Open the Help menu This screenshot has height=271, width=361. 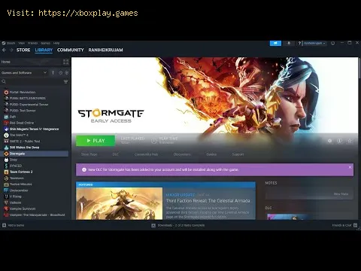[56, 43]
